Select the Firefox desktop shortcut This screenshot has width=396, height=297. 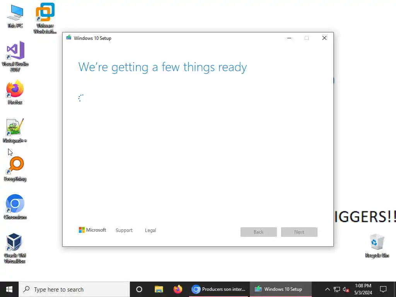click(x=15, y=92)
